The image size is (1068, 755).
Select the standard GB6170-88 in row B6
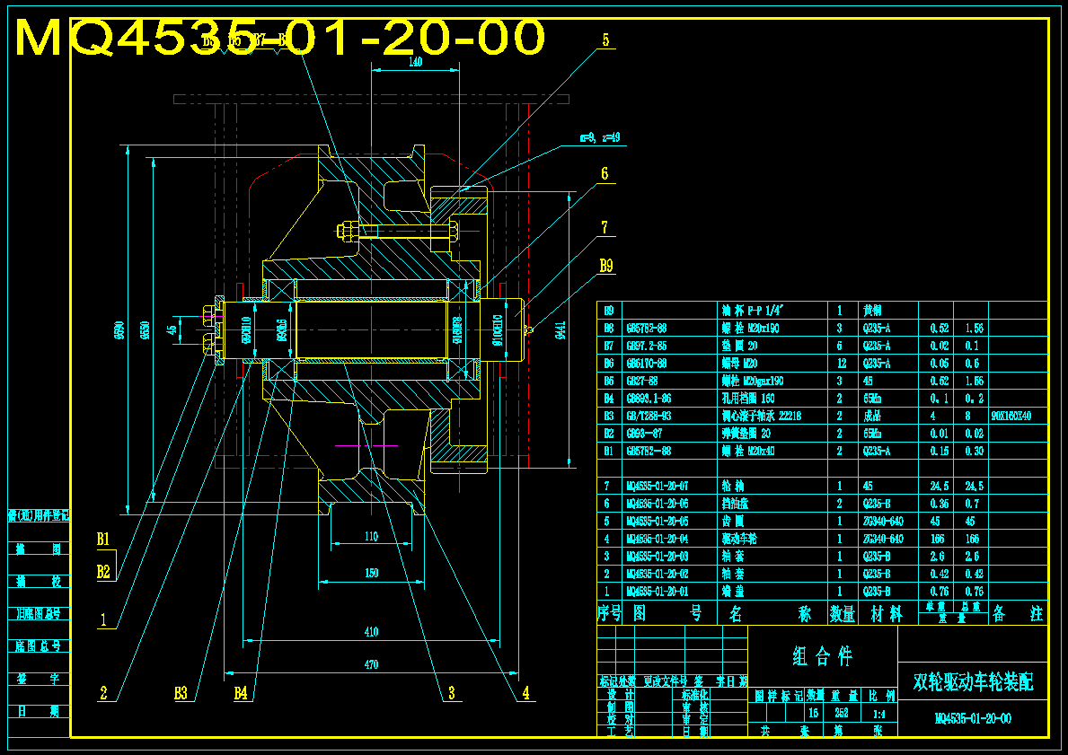pos(647,364)
